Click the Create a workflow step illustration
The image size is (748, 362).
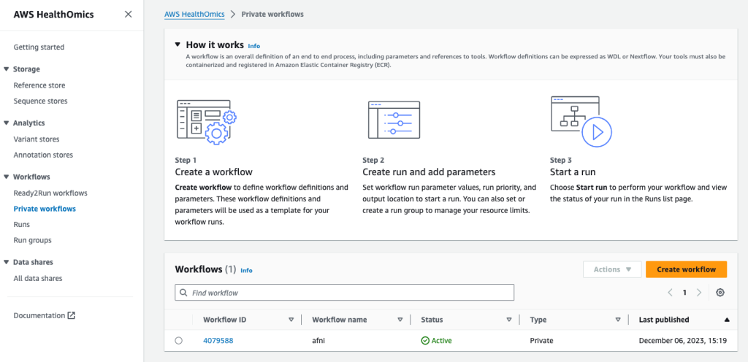point(207,122)
